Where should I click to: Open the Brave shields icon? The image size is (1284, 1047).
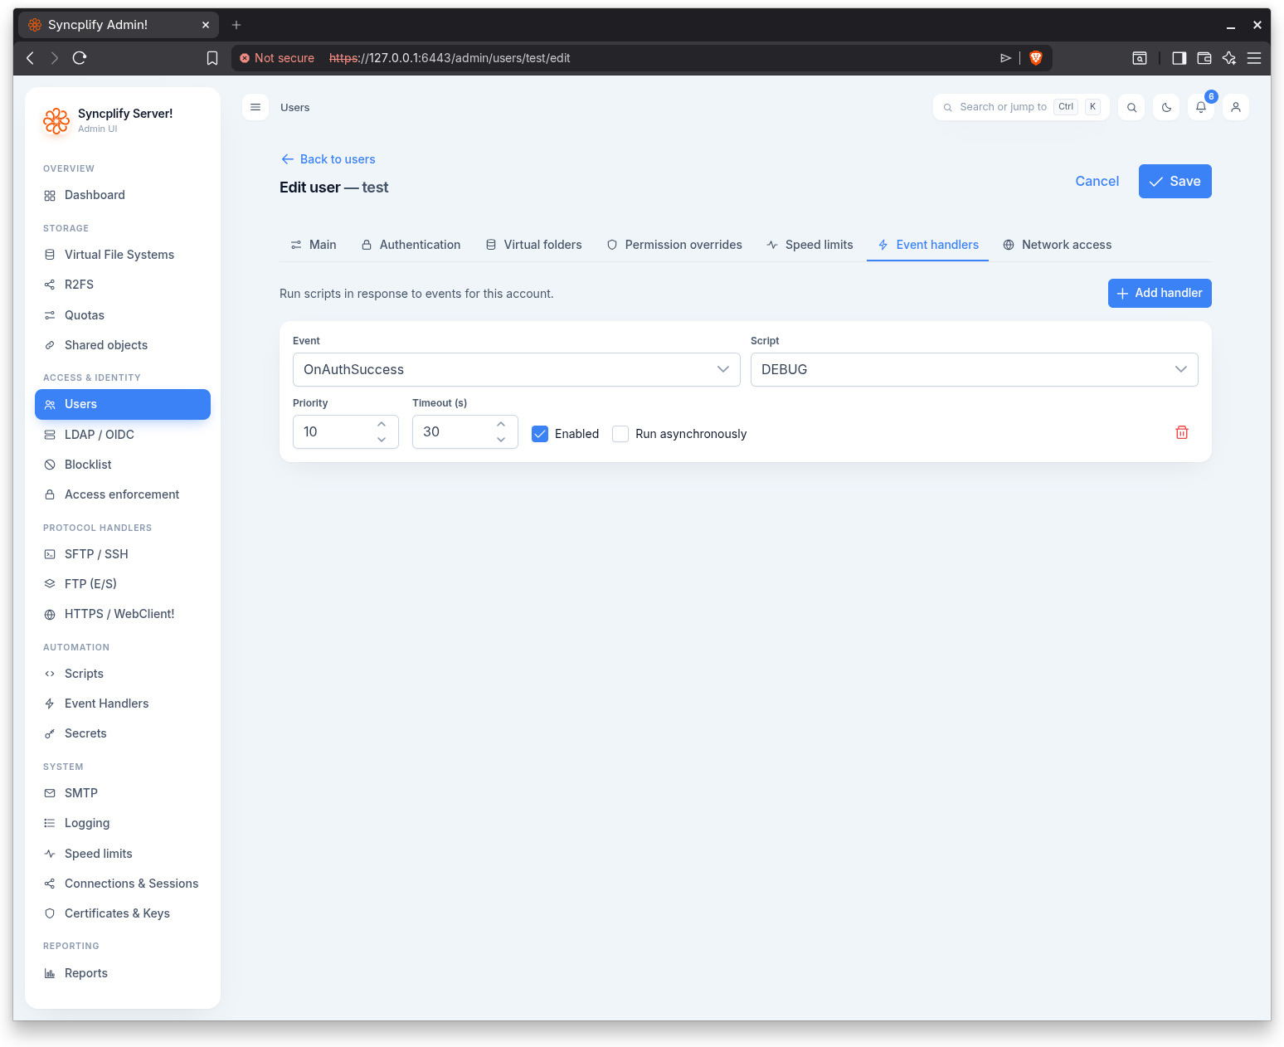tap(1035, 58)
